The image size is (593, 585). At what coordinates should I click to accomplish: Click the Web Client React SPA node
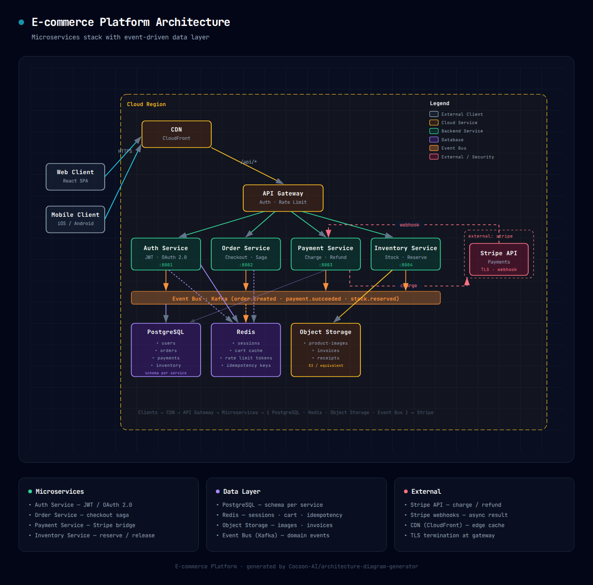pos(75,176)
